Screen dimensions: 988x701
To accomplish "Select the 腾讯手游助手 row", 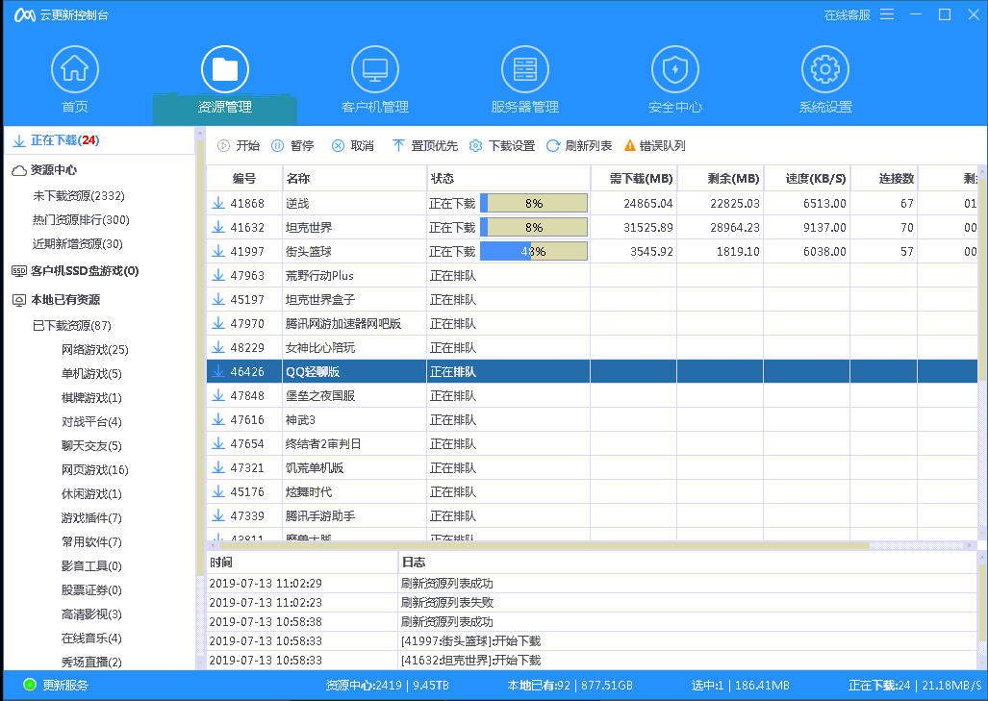I will (x=592, y=515).
